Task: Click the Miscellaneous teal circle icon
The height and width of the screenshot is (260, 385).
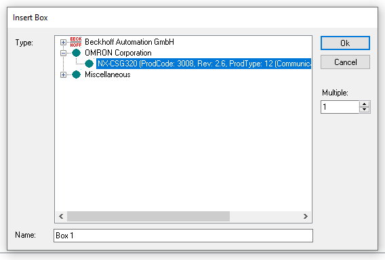Action: coord(76,74)
